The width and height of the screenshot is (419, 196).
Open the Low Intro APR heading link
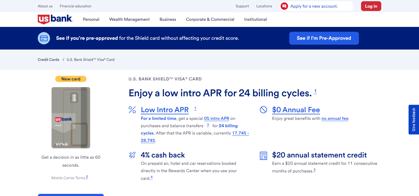click(x=165, y=110)
